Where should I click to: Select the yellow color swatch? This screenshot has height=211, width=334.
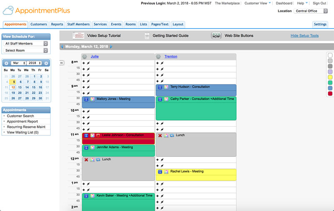pos(330,77)
